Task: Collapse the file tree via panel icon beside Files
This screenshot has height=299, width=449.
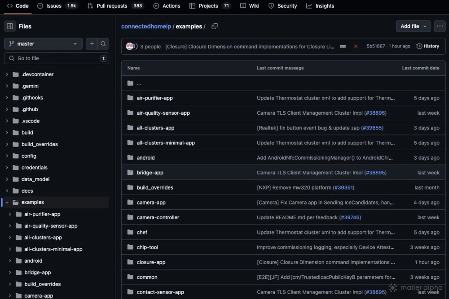Action: [x=9, y=26]
